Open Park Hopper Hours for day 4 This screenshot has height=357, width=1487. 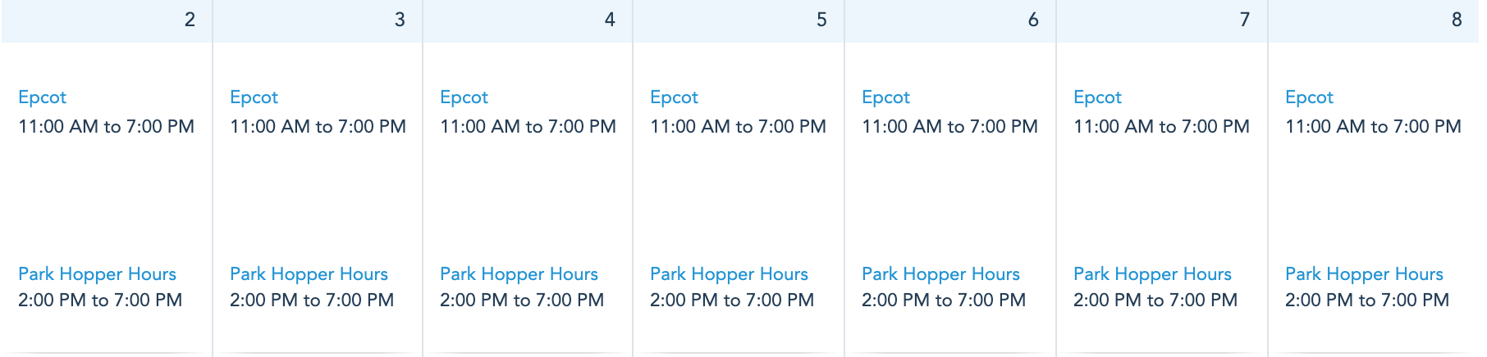pos(519,274)
